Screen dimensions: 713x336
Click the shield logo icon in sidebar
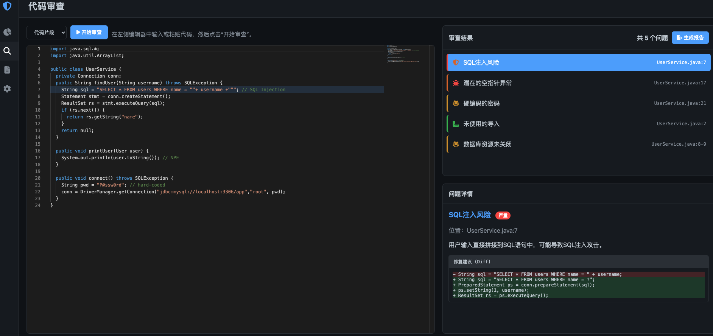tap(7, 6)
